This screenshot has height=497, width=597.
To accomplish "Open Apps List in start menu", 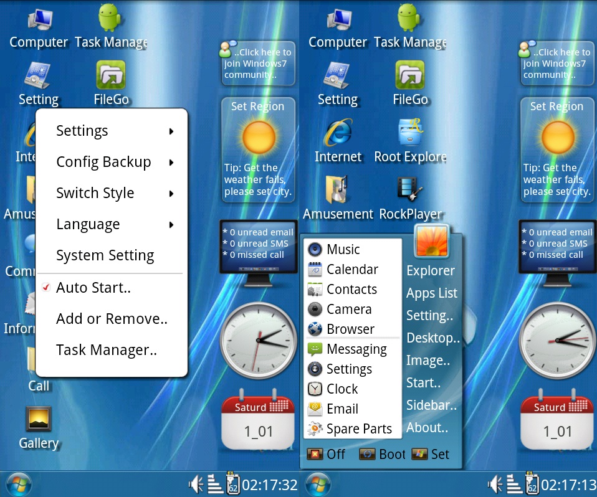I will 432,293.
